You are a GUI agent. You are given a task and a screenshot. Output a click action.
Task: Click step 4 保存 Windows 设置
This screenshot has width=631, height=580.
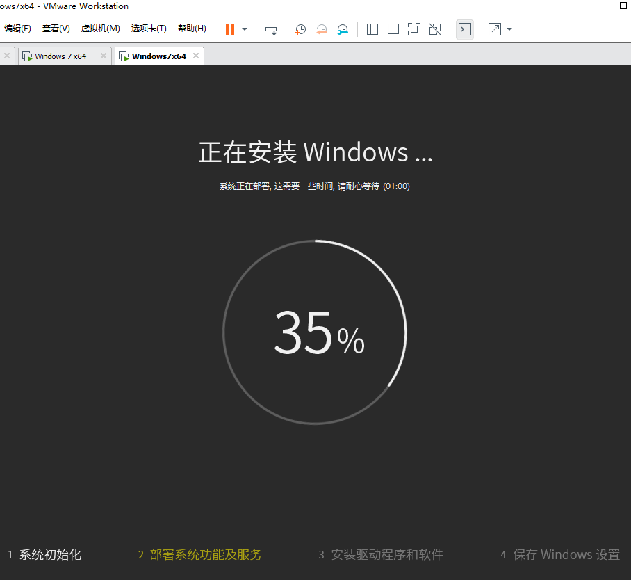click(x=560, y=555)
